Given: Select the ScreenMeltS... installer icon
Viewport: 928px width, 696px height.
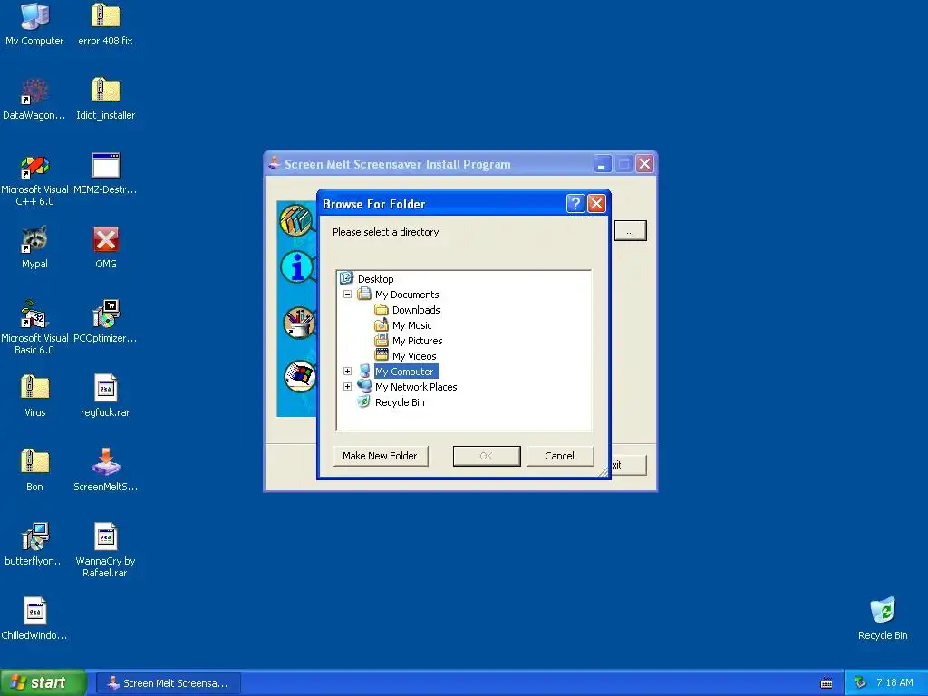Looking at the screenshot, I should click(105, 470).
